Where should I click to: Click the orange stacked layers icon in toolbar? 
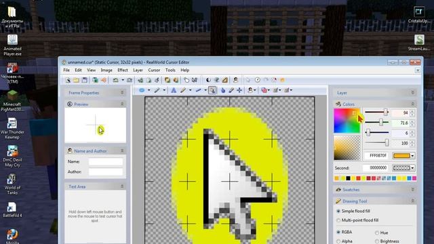coord(167,80)
